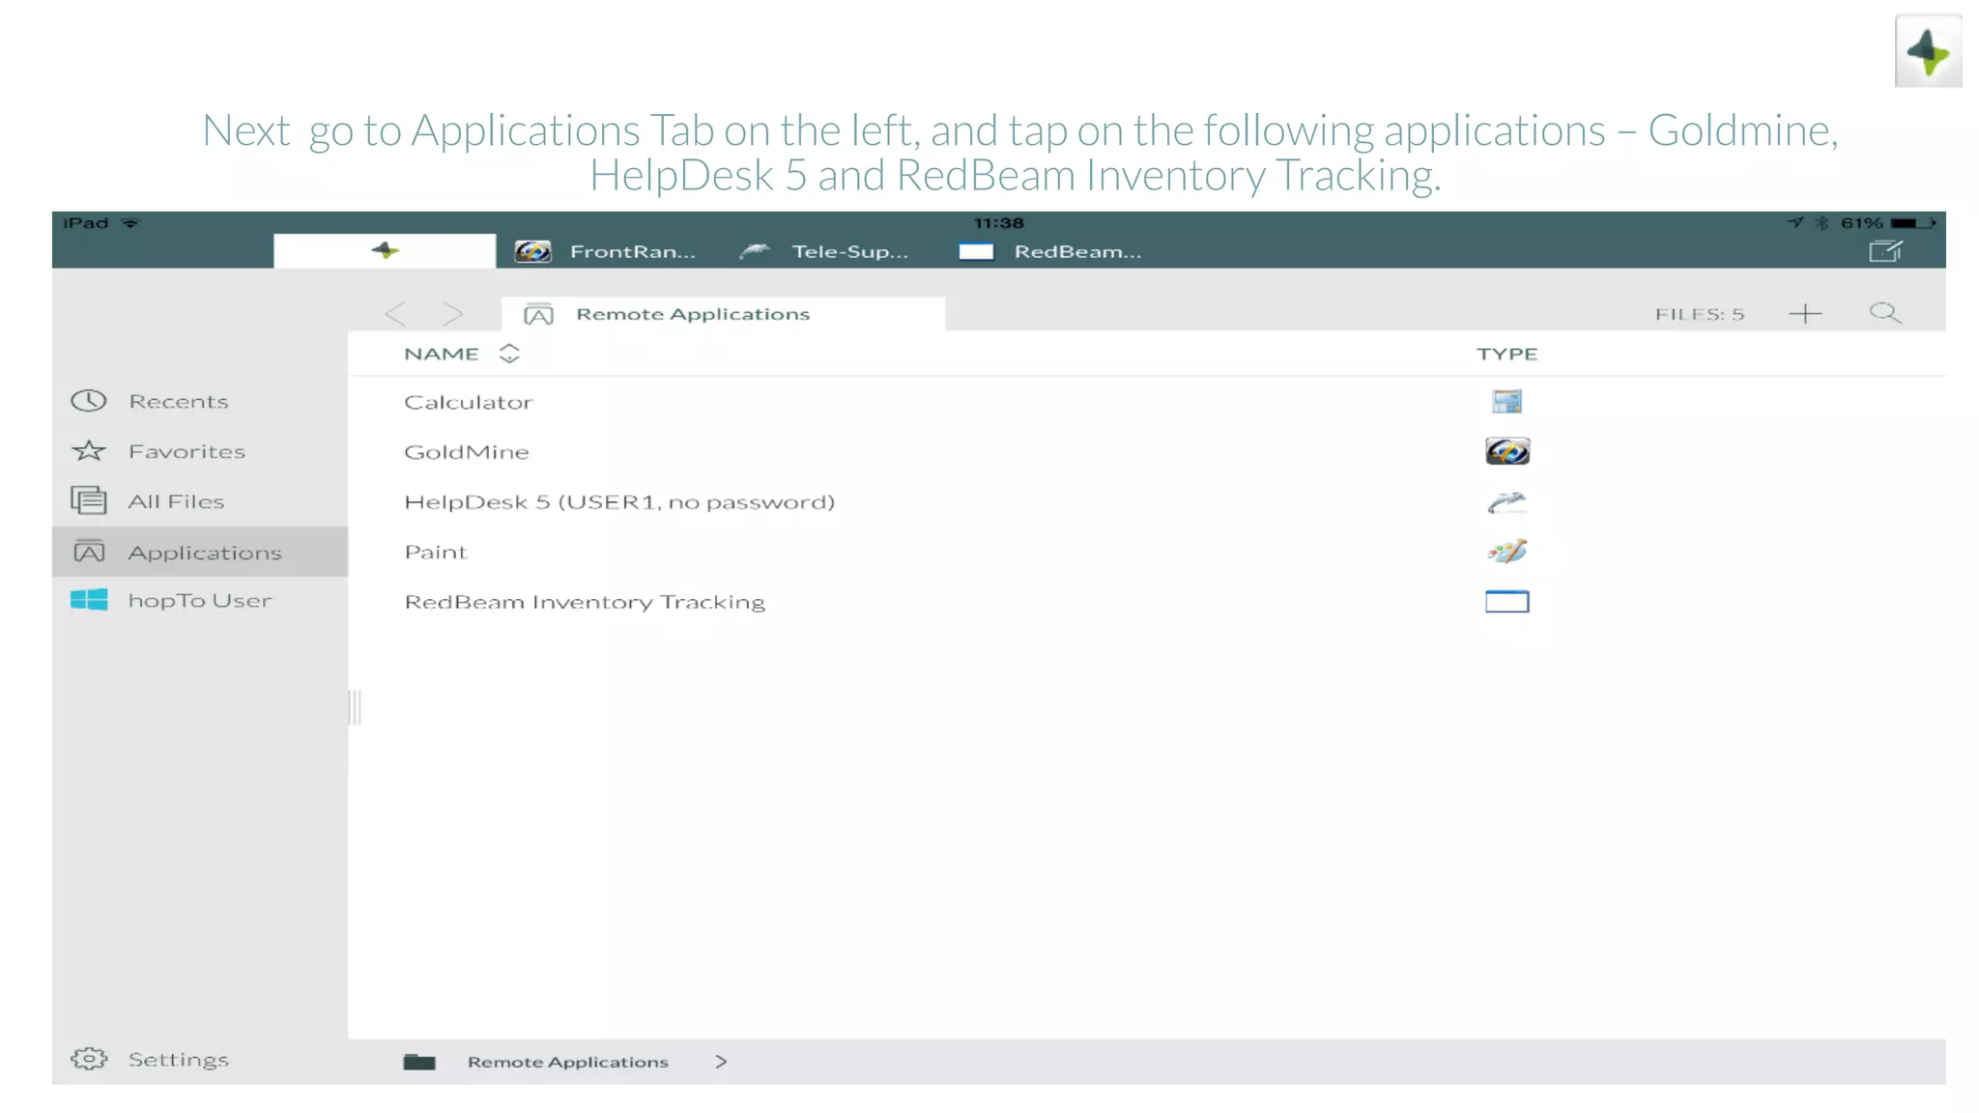Click the Settings gear icon
This screenshot has height=1113, width=1979.
(89, 1059)
